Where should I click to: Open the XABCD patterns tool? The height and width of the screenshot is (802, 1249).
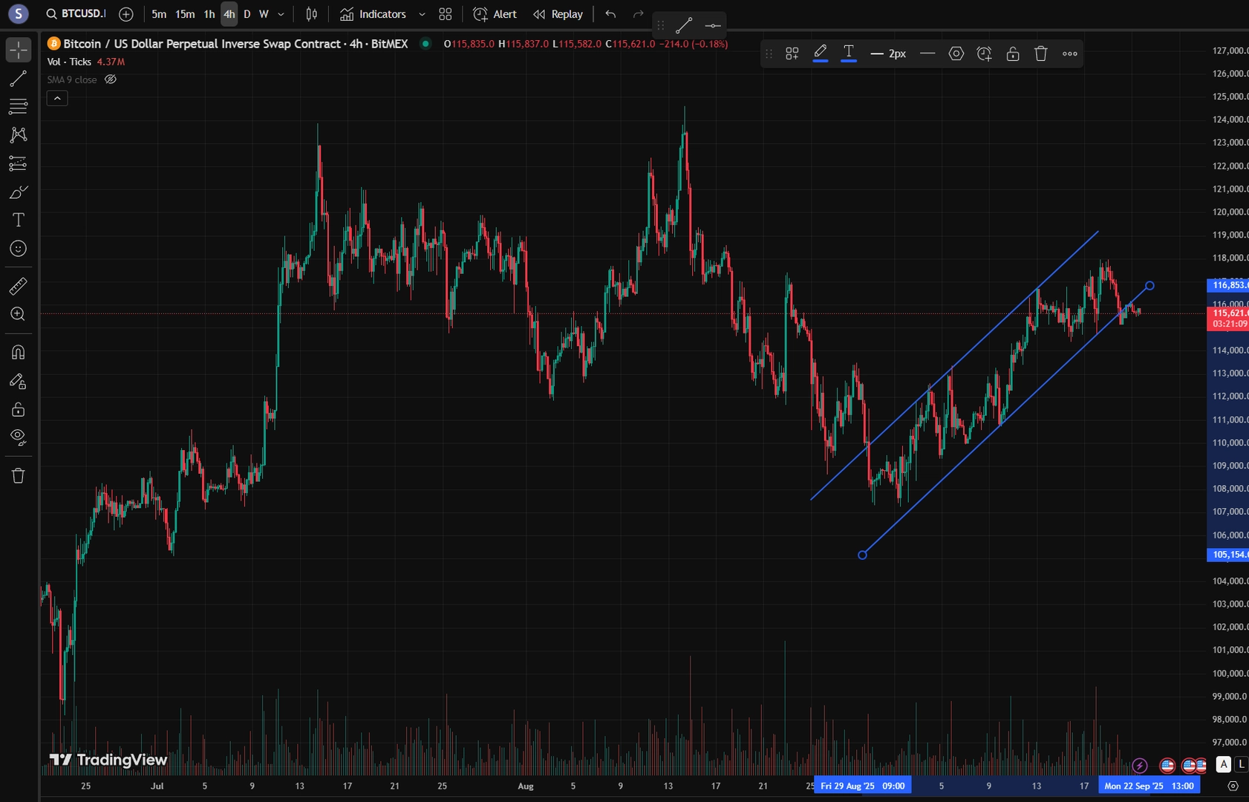(19, 135)
